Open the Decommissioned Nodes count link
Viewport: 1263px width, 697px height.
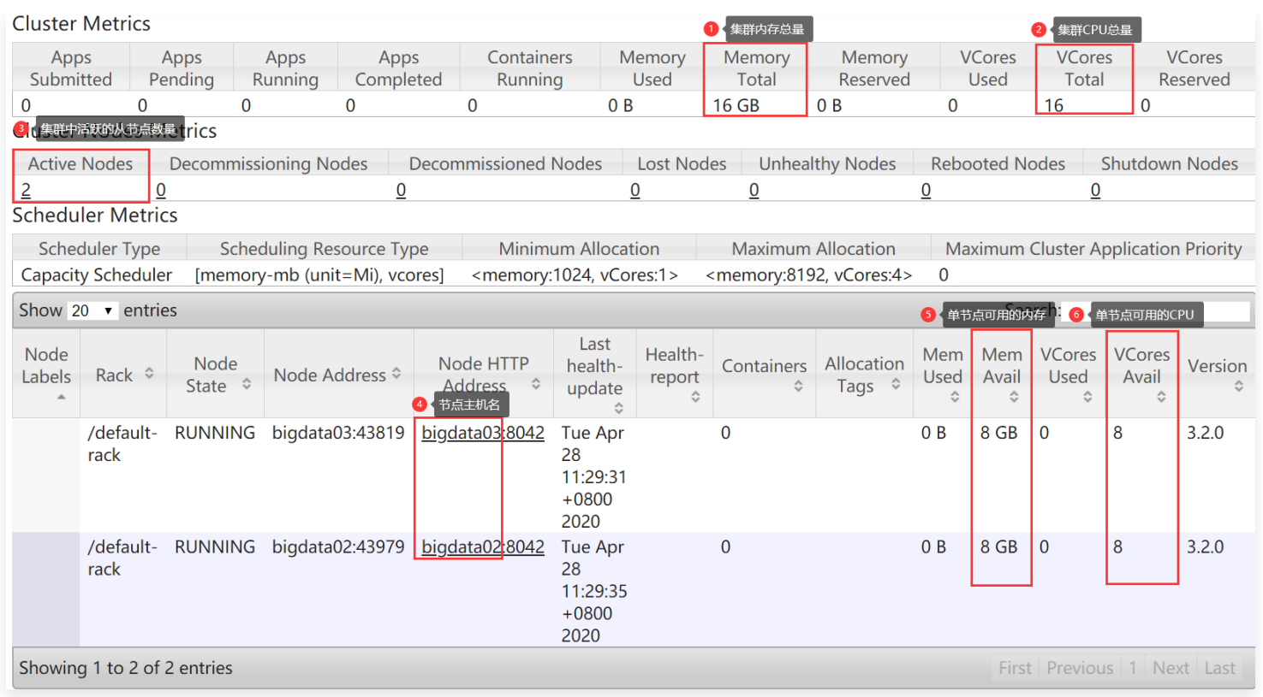pos(401,190)
